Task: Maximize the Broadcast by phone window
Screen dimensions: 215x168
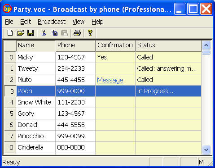Action: 193,9
